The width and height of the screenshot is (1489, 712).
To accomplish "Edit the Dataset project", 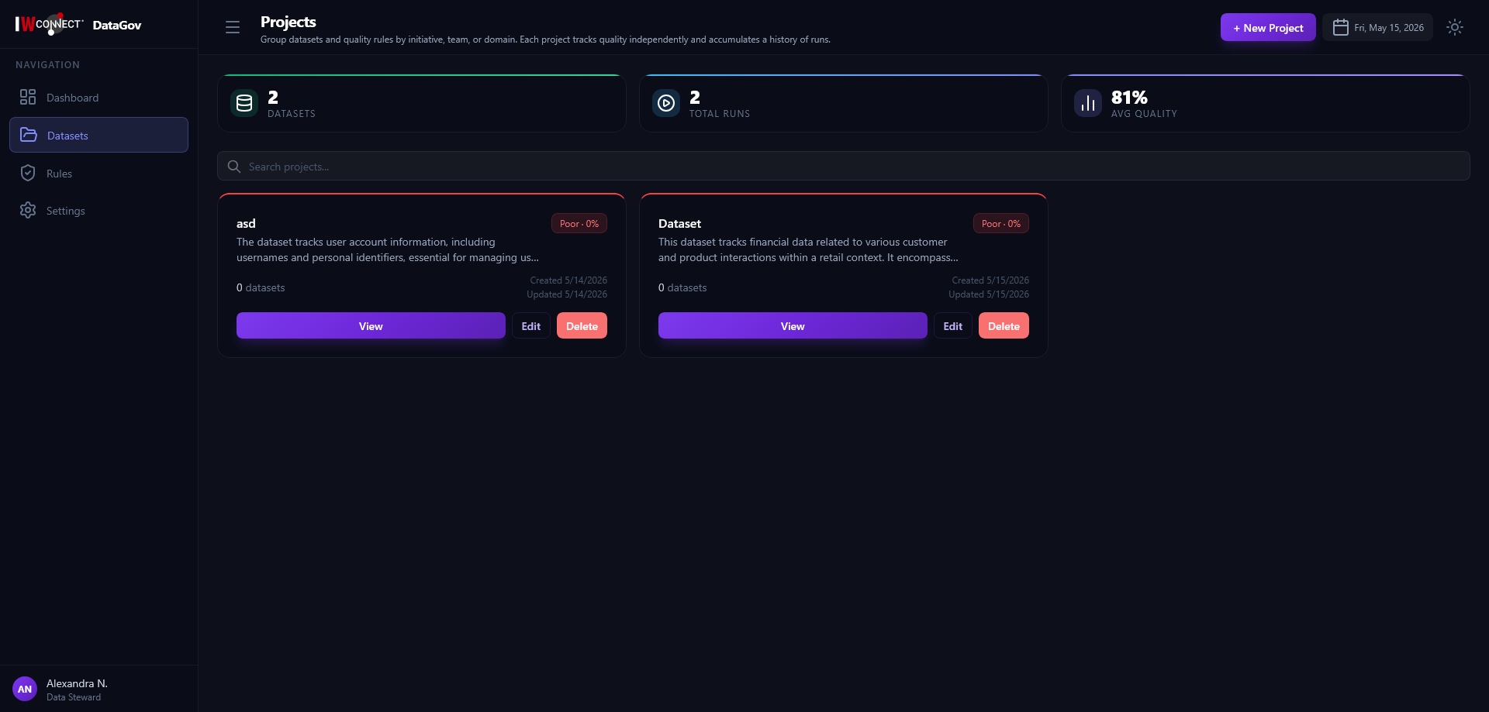I will tap(953, 325).
